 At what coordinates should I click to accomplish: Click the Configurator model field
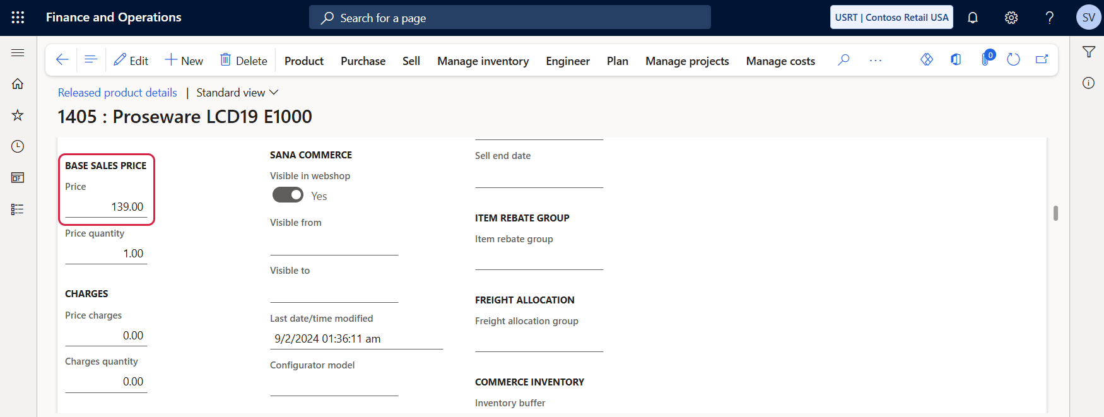point(334,385)
